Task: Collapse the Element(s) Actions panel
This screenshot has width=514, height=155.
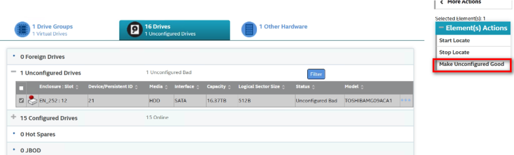Action: [x=441, y=28]
